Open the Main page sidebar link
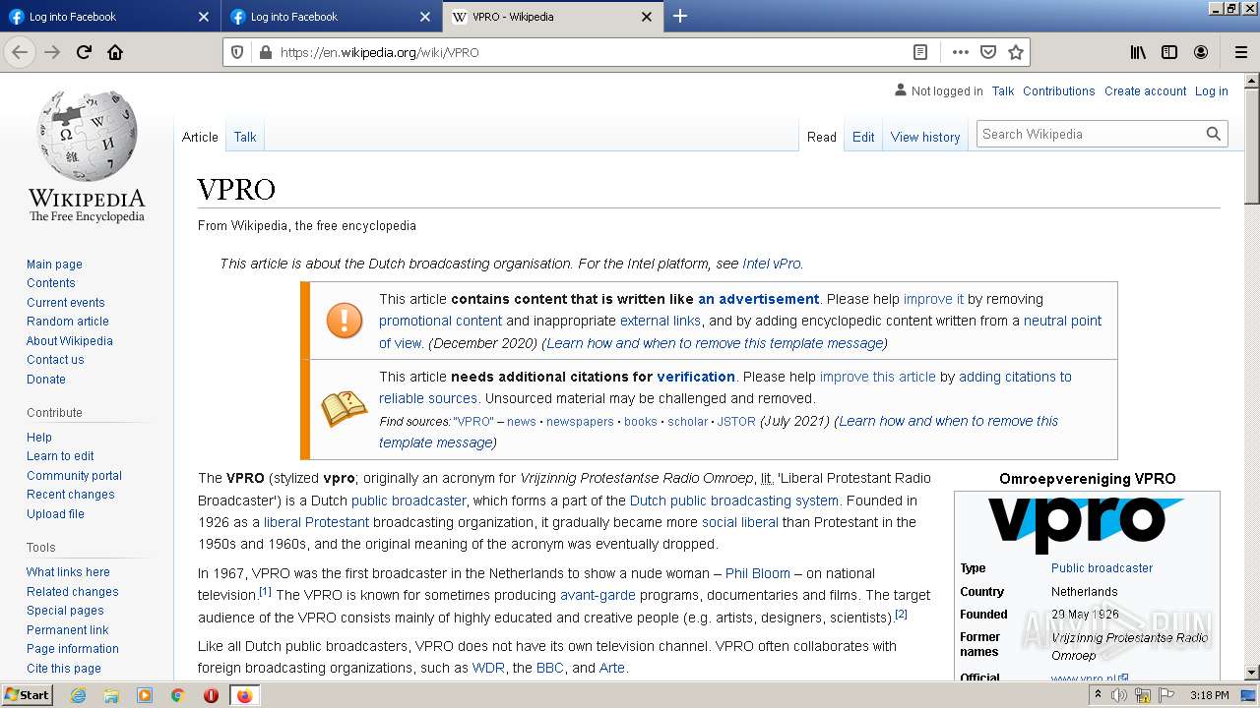This screenshot has height=708, width=1260. 54,264
